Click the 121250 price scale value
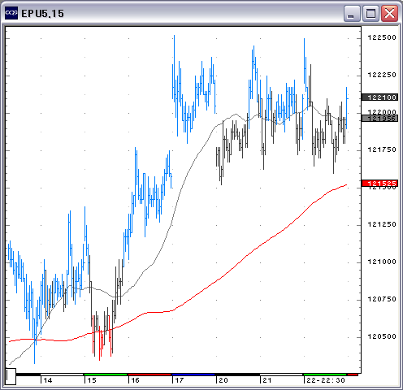Image resolution: width=403 pixels, height=390 pixels. pyautogui.click(x=382, y=224)
